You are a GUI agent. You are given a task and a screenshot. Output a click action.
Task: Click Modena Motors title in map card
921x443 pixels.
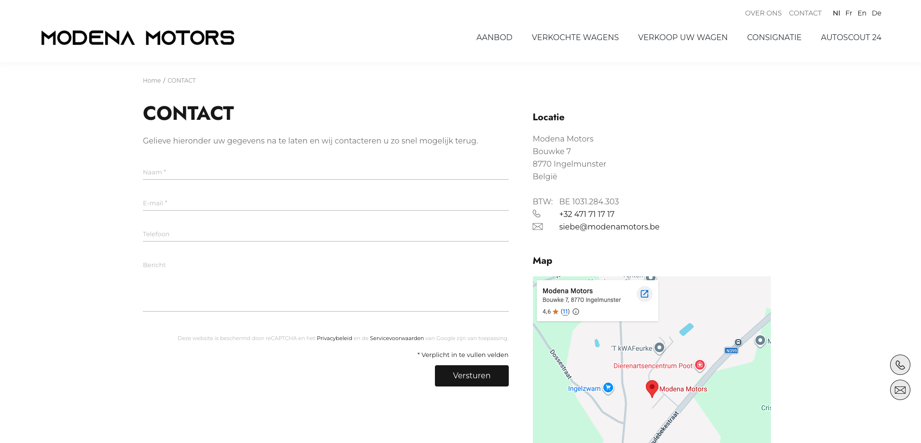(x=568, y=291)
